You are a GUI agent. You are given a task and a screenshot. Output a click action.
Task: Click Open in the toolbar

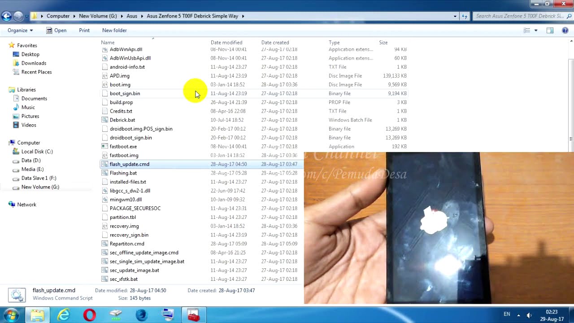pos(56,31)
